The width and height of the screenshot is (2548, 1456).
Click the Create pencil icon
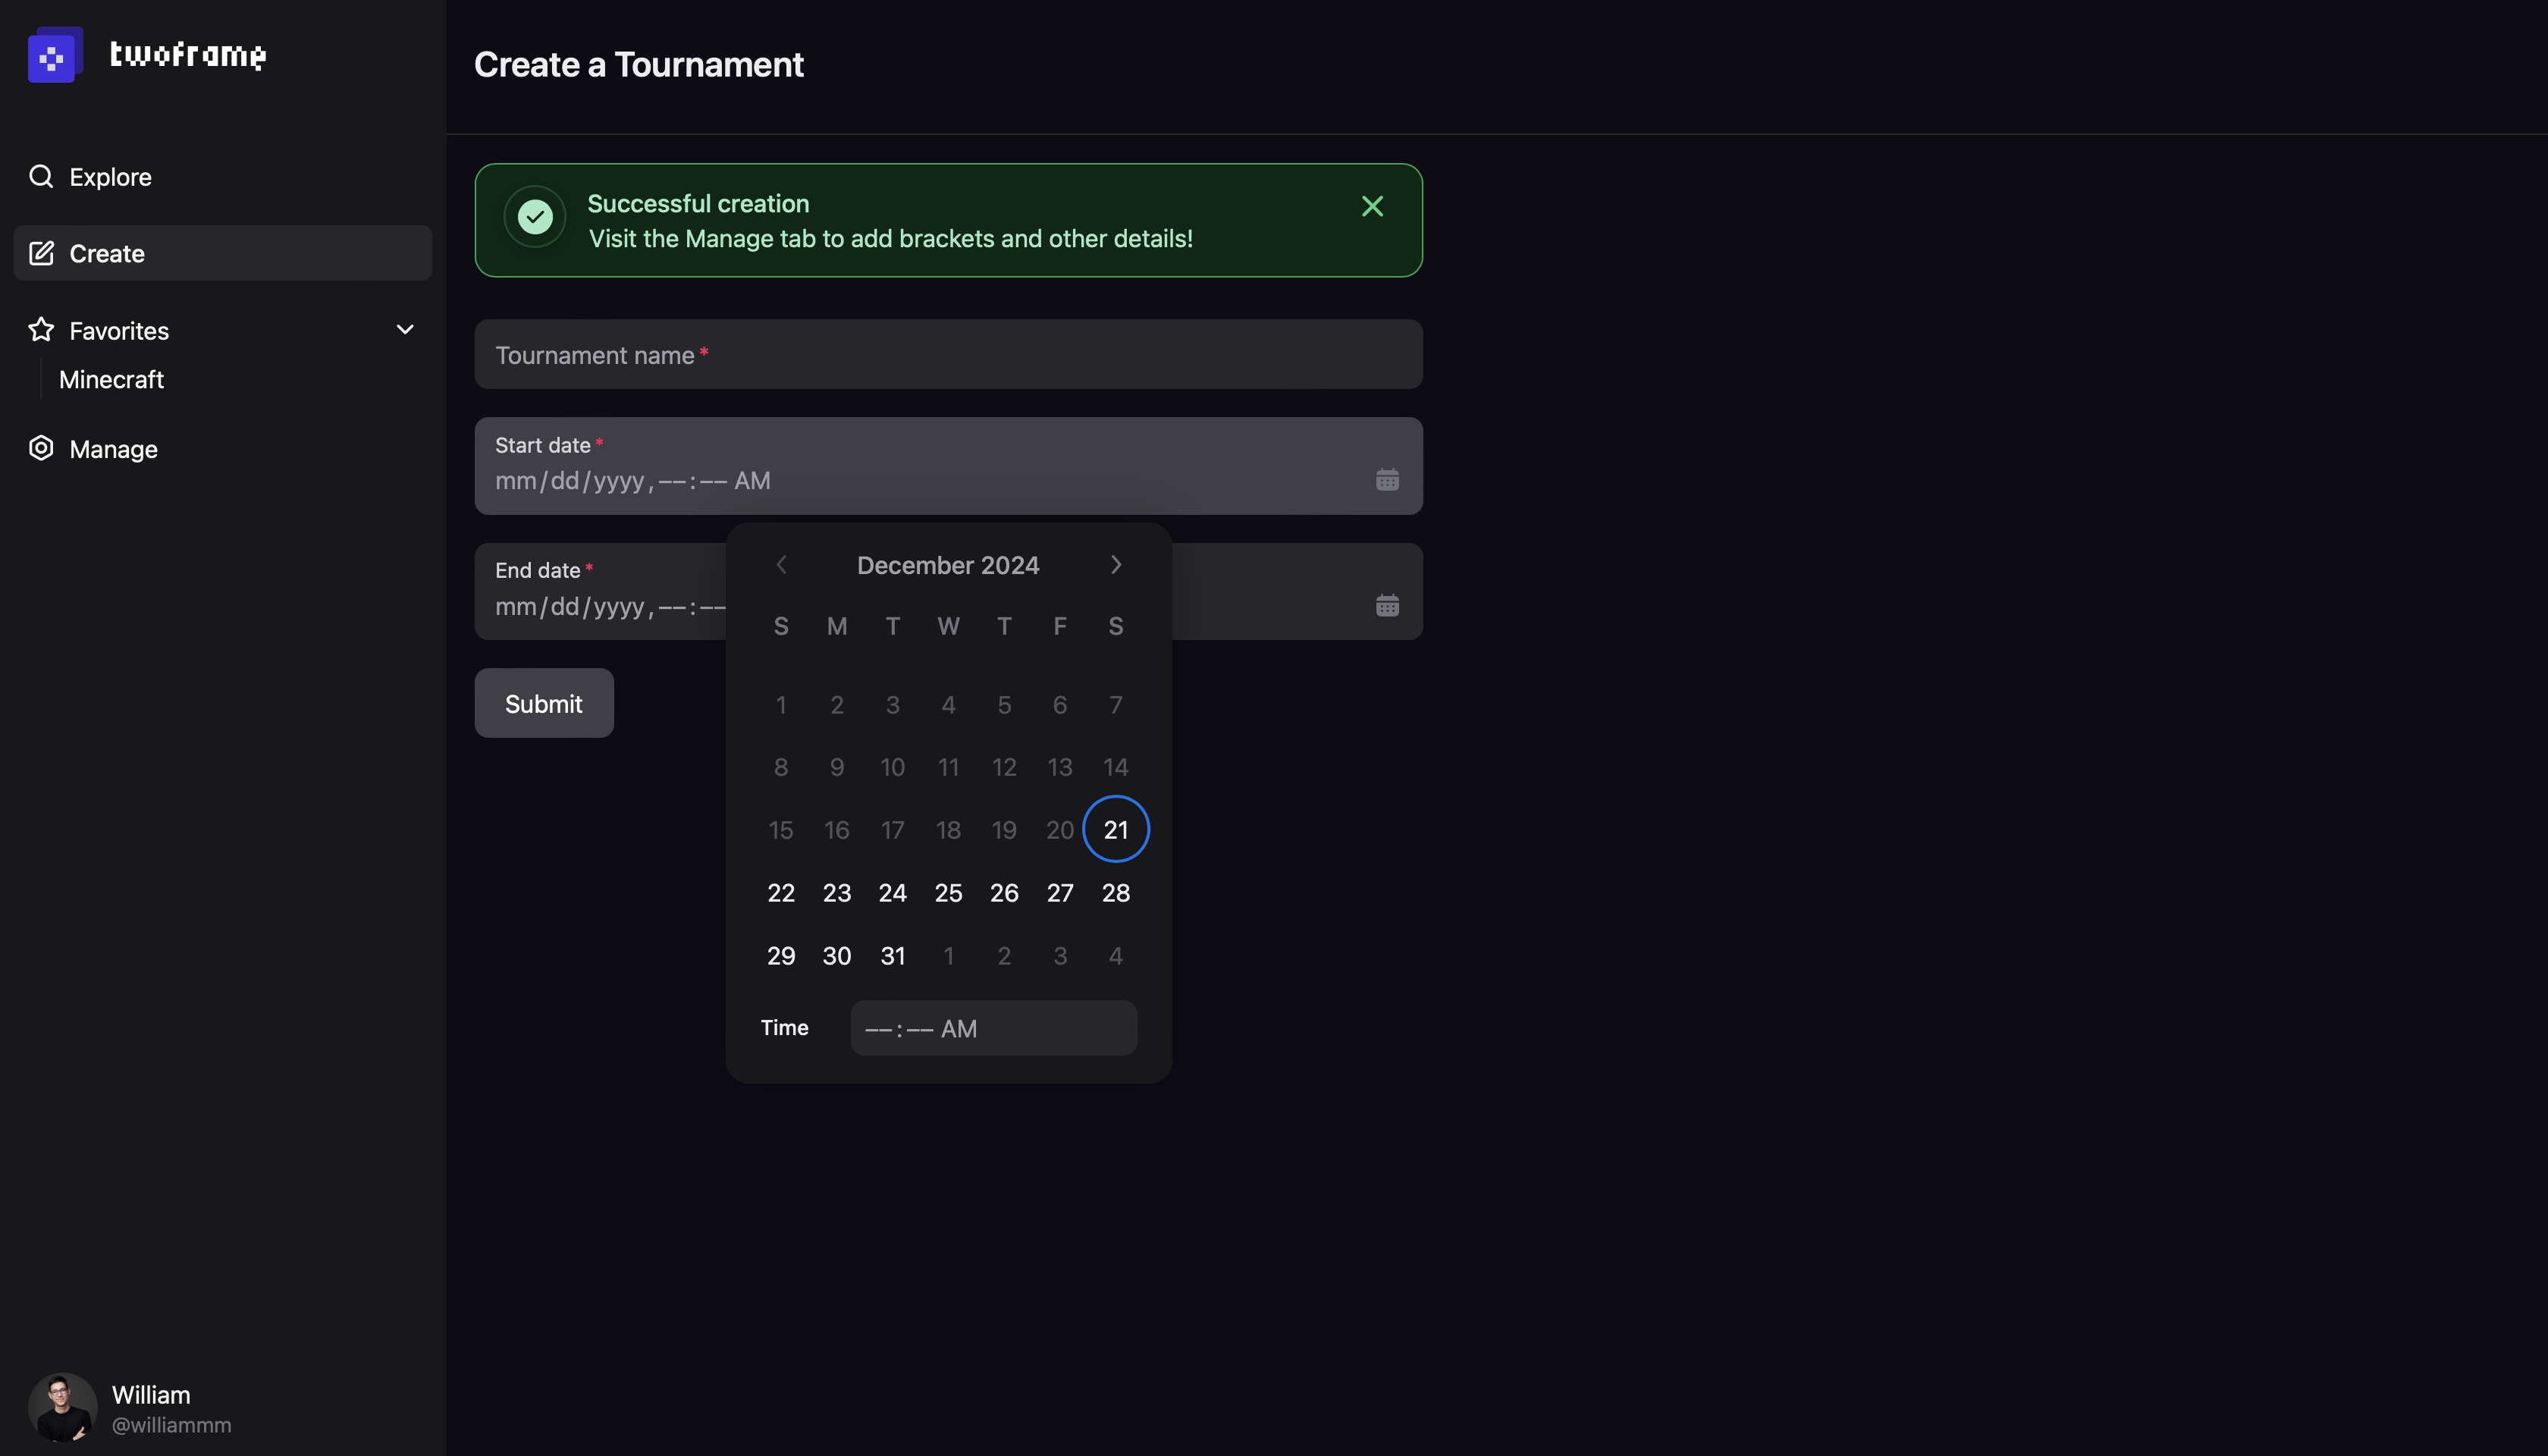[41, 253]
